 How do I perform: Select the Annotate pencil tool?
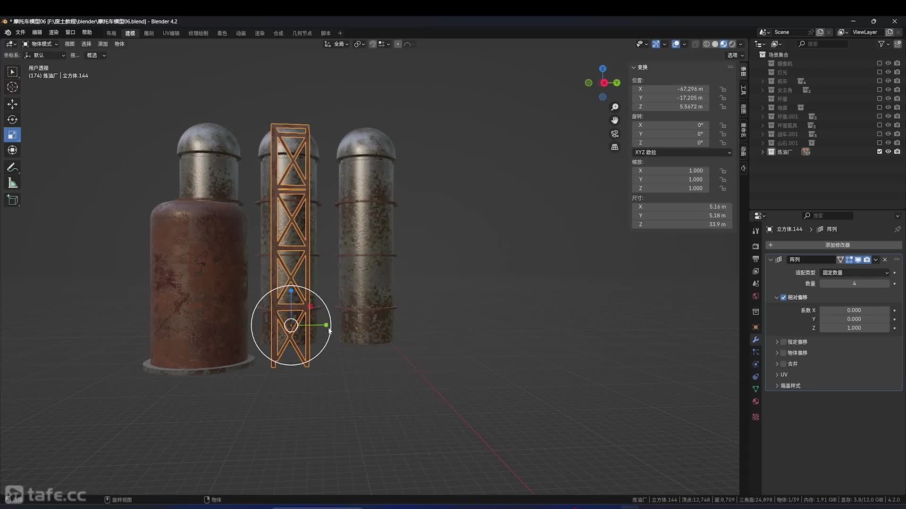pos(13,168)
